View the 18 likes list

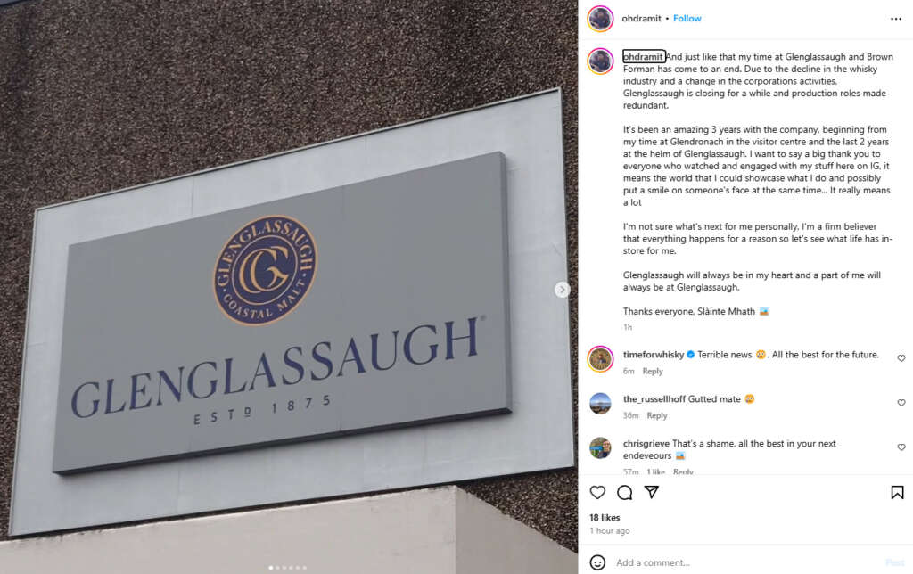point(605,518)
